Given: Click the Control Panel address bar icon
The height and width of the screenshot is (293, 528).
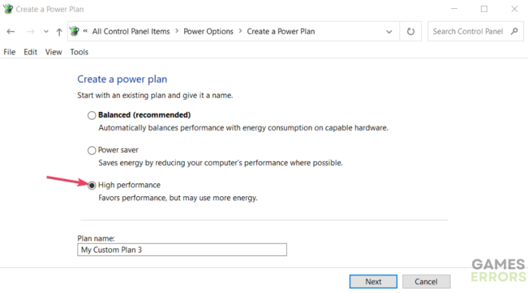Looking at the screenshot, I should 74,31.
